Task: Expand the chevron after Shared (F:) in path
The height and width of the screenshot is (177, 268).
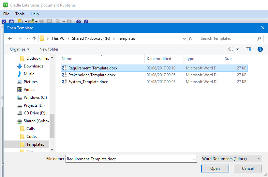Action: (114, 38)
